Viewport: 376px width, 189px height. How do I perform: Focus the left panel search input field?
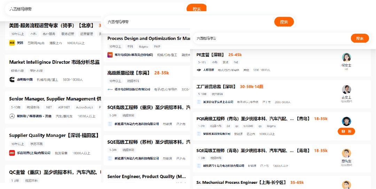tap(96, 9)
